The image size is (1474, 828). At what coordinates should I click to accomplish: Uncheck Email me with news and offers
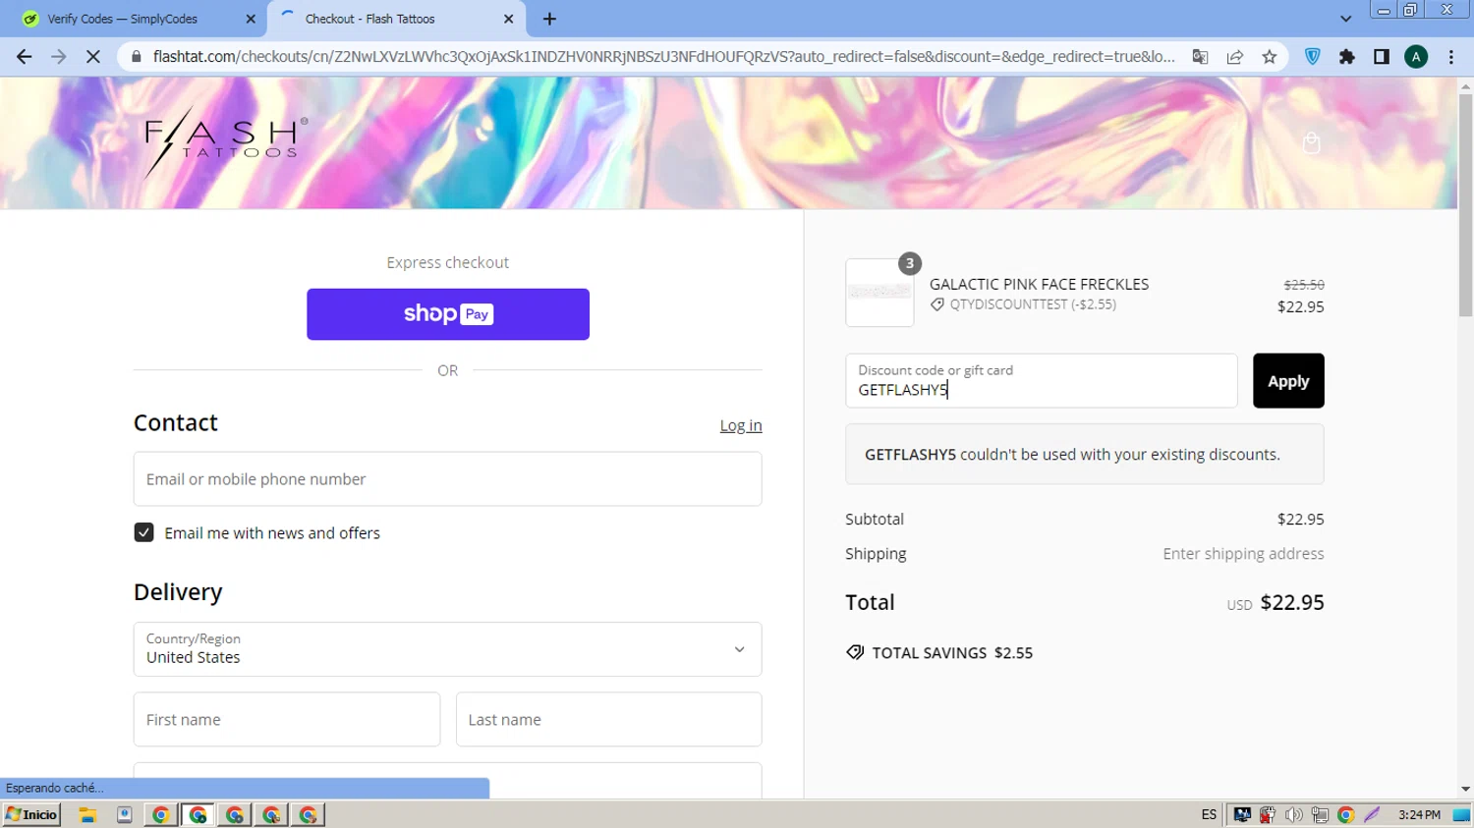coord(143,532)
